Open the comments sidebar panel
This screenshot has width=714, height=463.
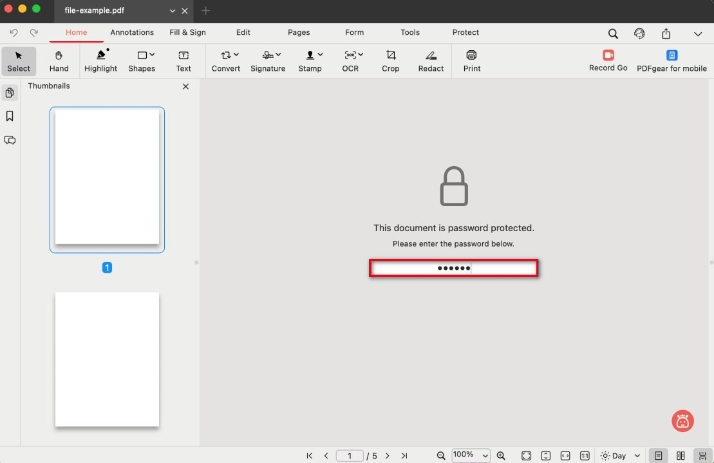pos(10,140)
